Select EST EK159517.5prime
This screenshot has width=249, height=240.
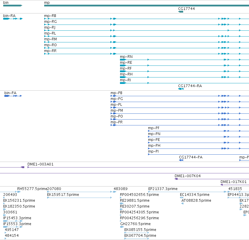click(x=63, y=195)
